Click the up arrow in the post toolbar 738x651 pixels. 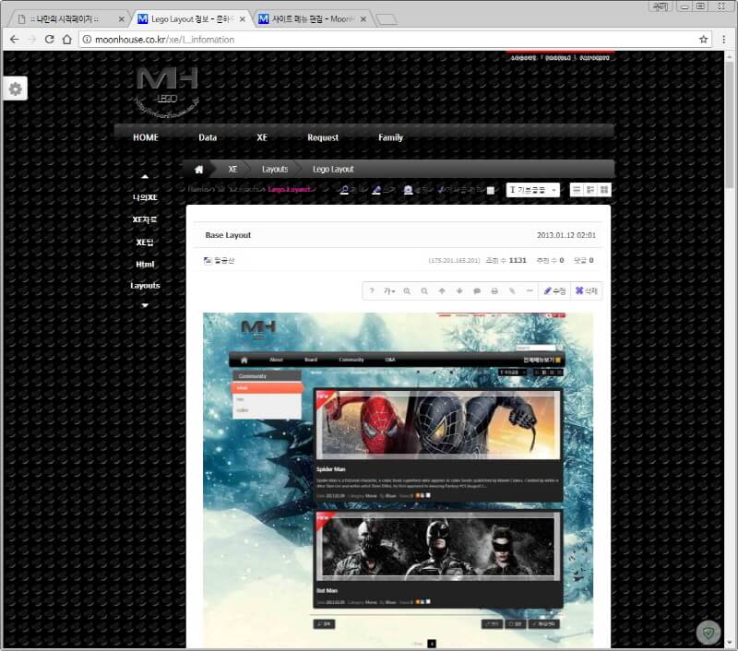point(442,291)
